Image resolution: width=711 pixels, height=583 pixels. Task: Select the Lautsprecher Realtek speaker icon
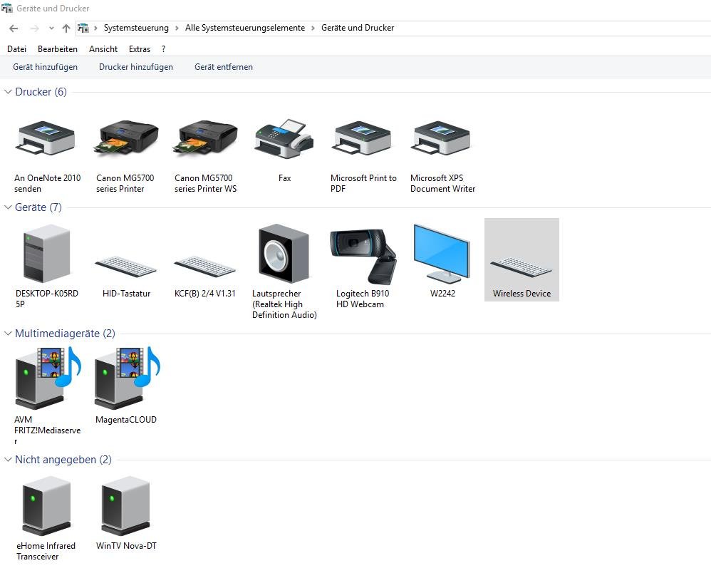[284, 253]
